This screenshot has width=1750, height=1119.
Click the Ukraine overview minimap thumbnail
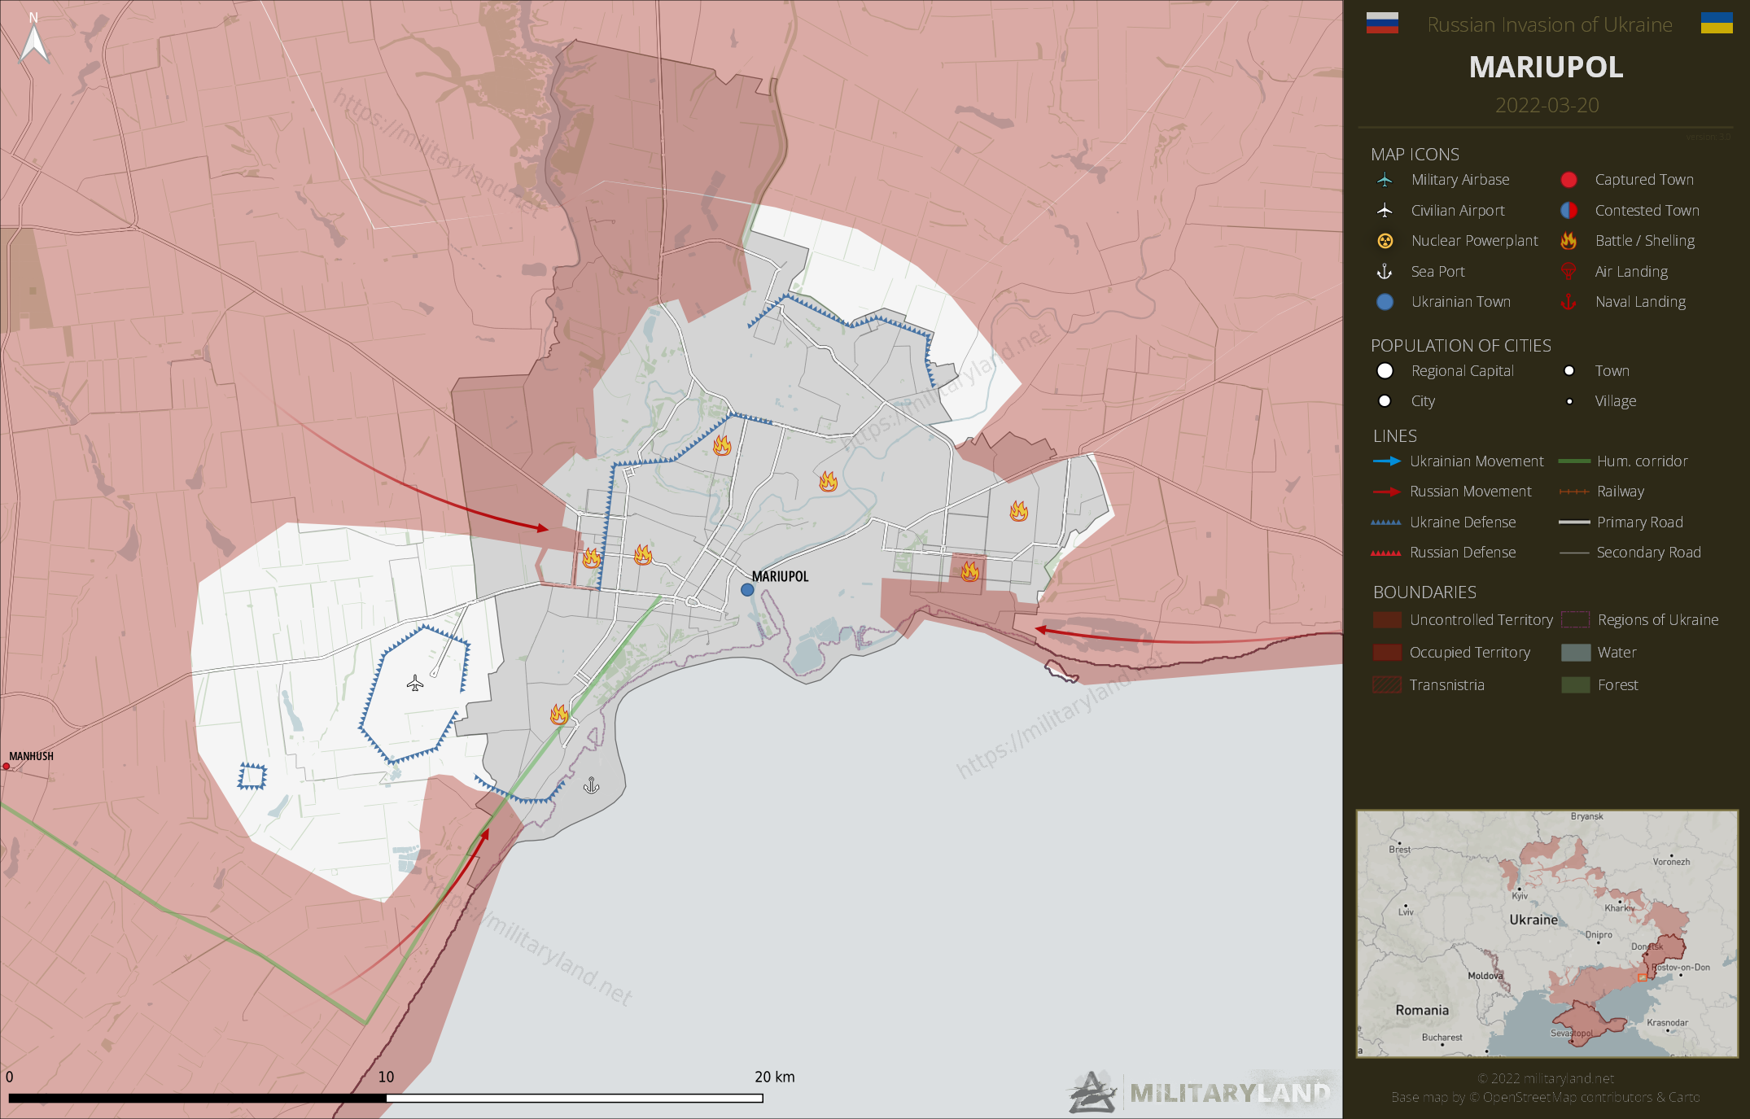tap(1547, 933)
